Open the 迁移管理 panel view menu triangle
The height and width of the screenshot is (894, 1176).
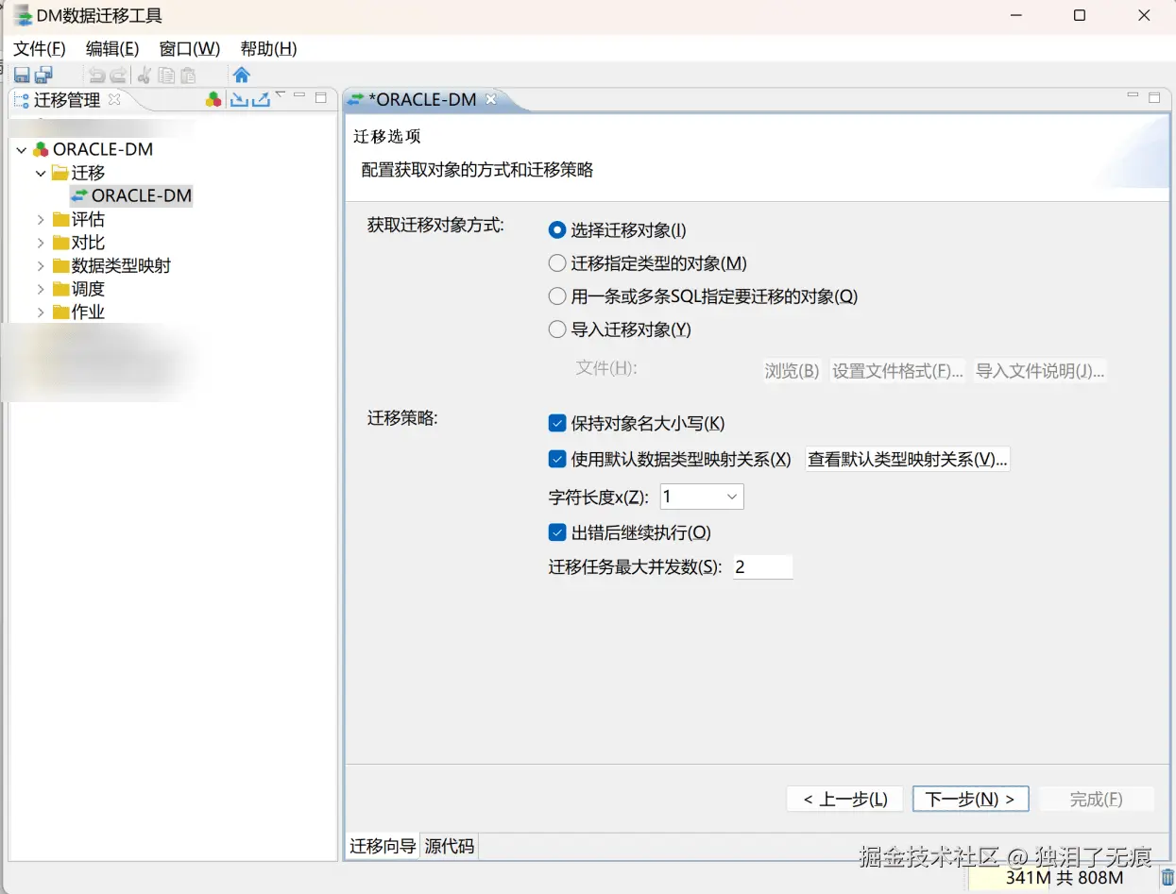[x=281, y=94]
